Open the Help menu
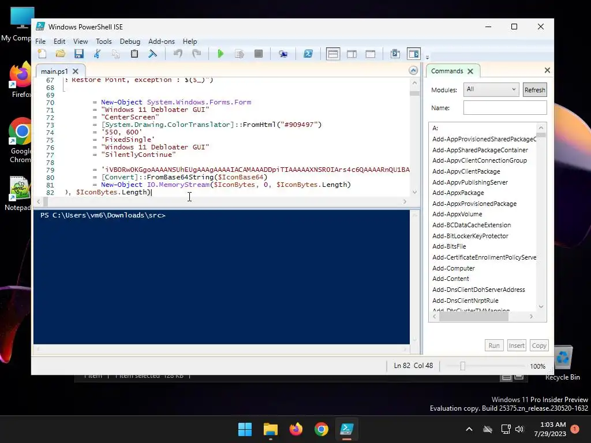 [x=190, y=42]
